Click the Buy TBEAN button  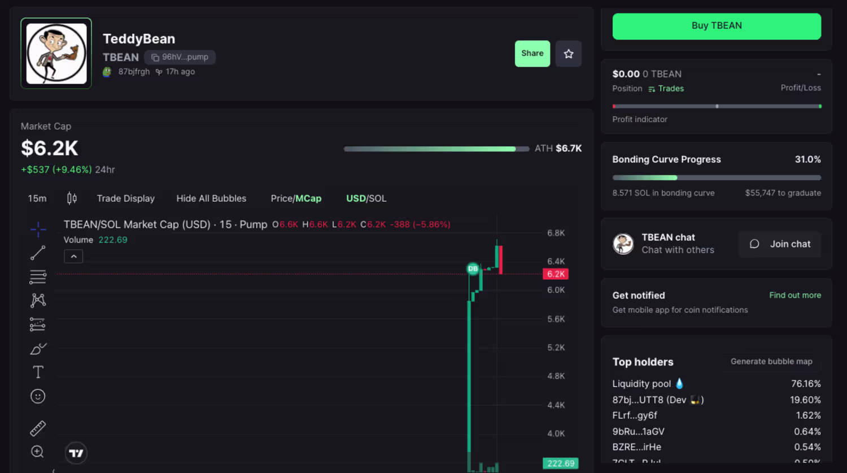(x=717, y=26)
